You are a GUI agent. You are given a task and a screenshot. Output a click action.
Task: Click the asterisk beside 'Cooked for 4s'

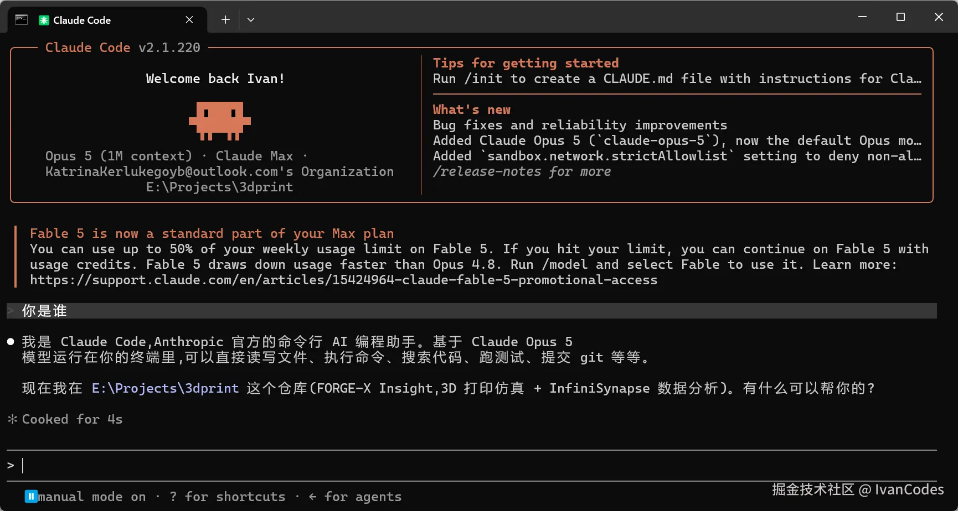coord(12,419)
